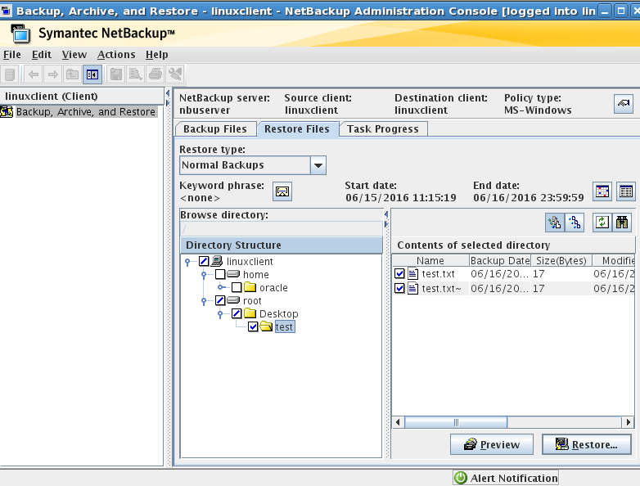Click the test.txt file icon

tap(413, 274)
